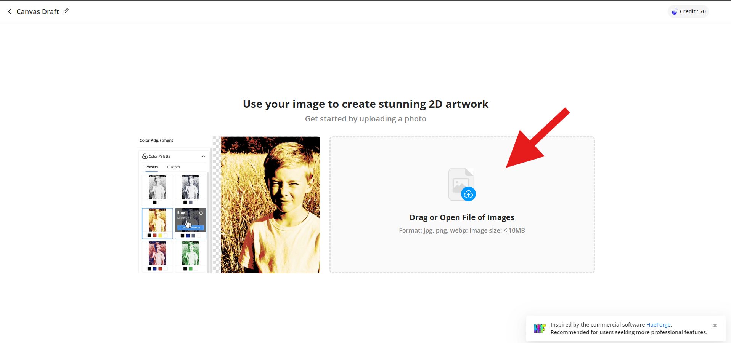Choose the black-and-white preset thumbnail

157,187
